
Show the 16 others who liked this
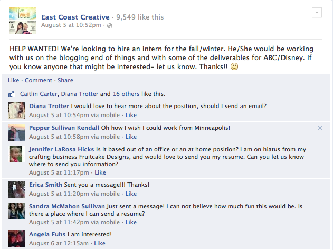click(127, 94)
